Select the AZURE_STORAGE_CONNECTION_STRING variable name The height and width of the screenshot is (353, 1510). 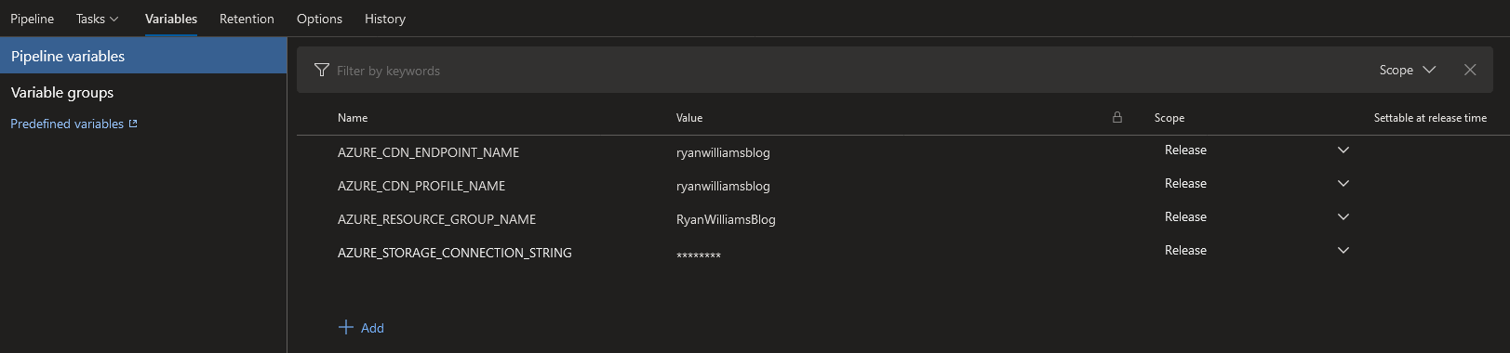point(455,253)
